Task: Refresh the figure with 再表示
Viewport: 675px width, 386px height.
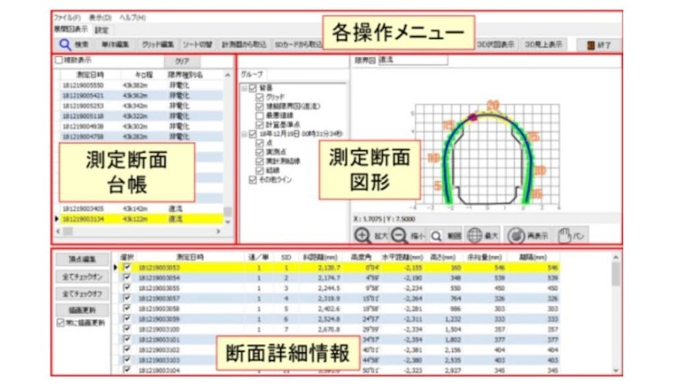Action: tap(528, 236)
